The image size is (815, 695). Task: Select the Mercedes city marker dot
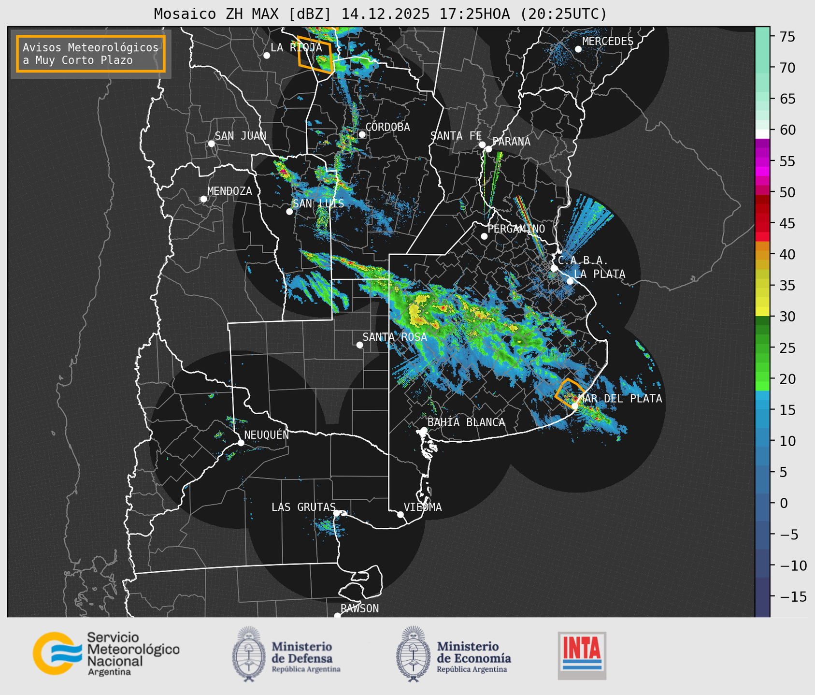click(578, 49)
